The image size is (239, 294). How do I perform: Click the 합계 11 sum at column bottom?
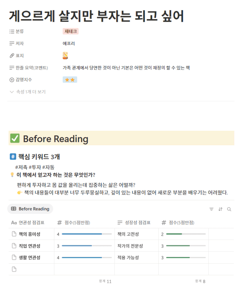coord(105,281)
